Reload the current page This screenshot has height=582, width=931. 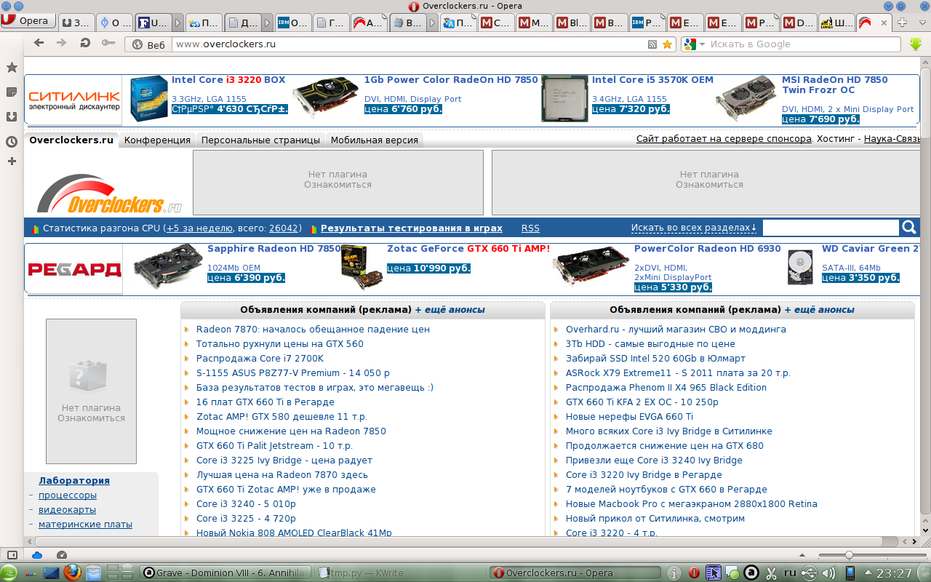85,44
